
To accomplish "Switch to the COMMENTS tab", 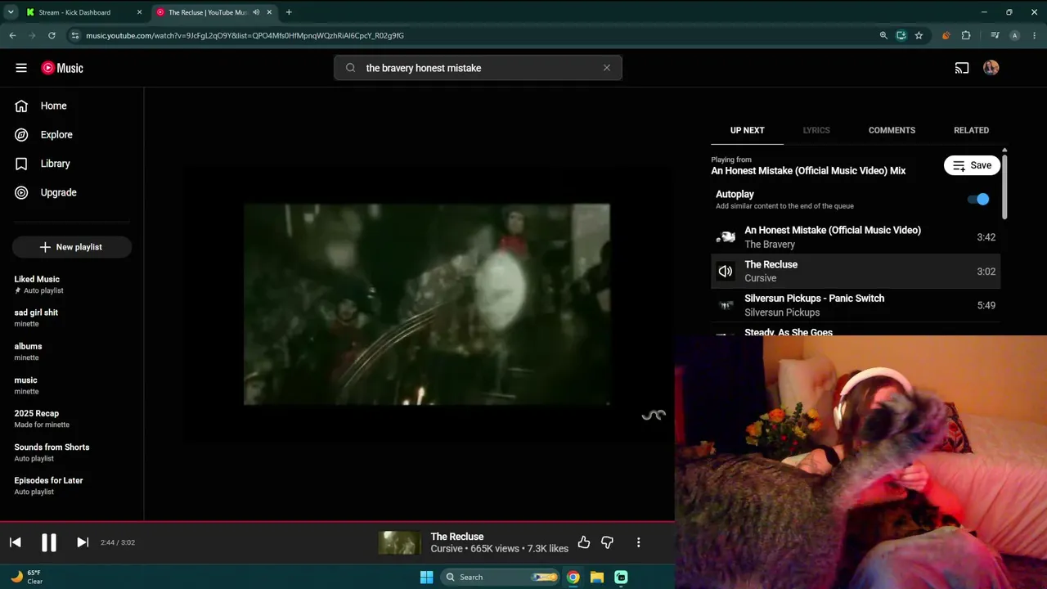I will point(892,130).
